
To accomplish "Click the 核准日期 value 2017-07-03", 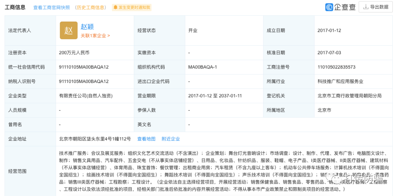I will pyautogui.click(x=329, y=53).
